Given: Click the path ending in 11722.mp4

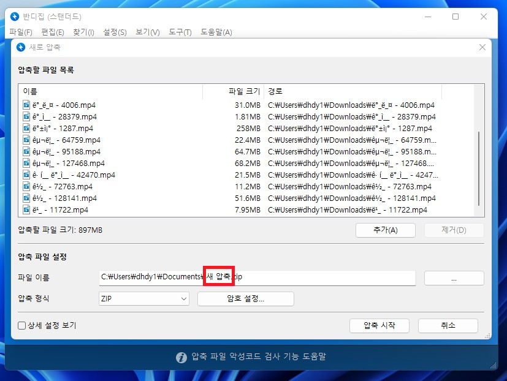Looking at the screenshot, I should 348,209.
